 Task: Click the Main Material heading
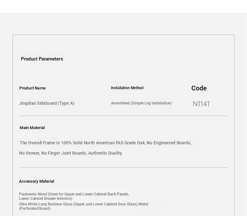32,128
